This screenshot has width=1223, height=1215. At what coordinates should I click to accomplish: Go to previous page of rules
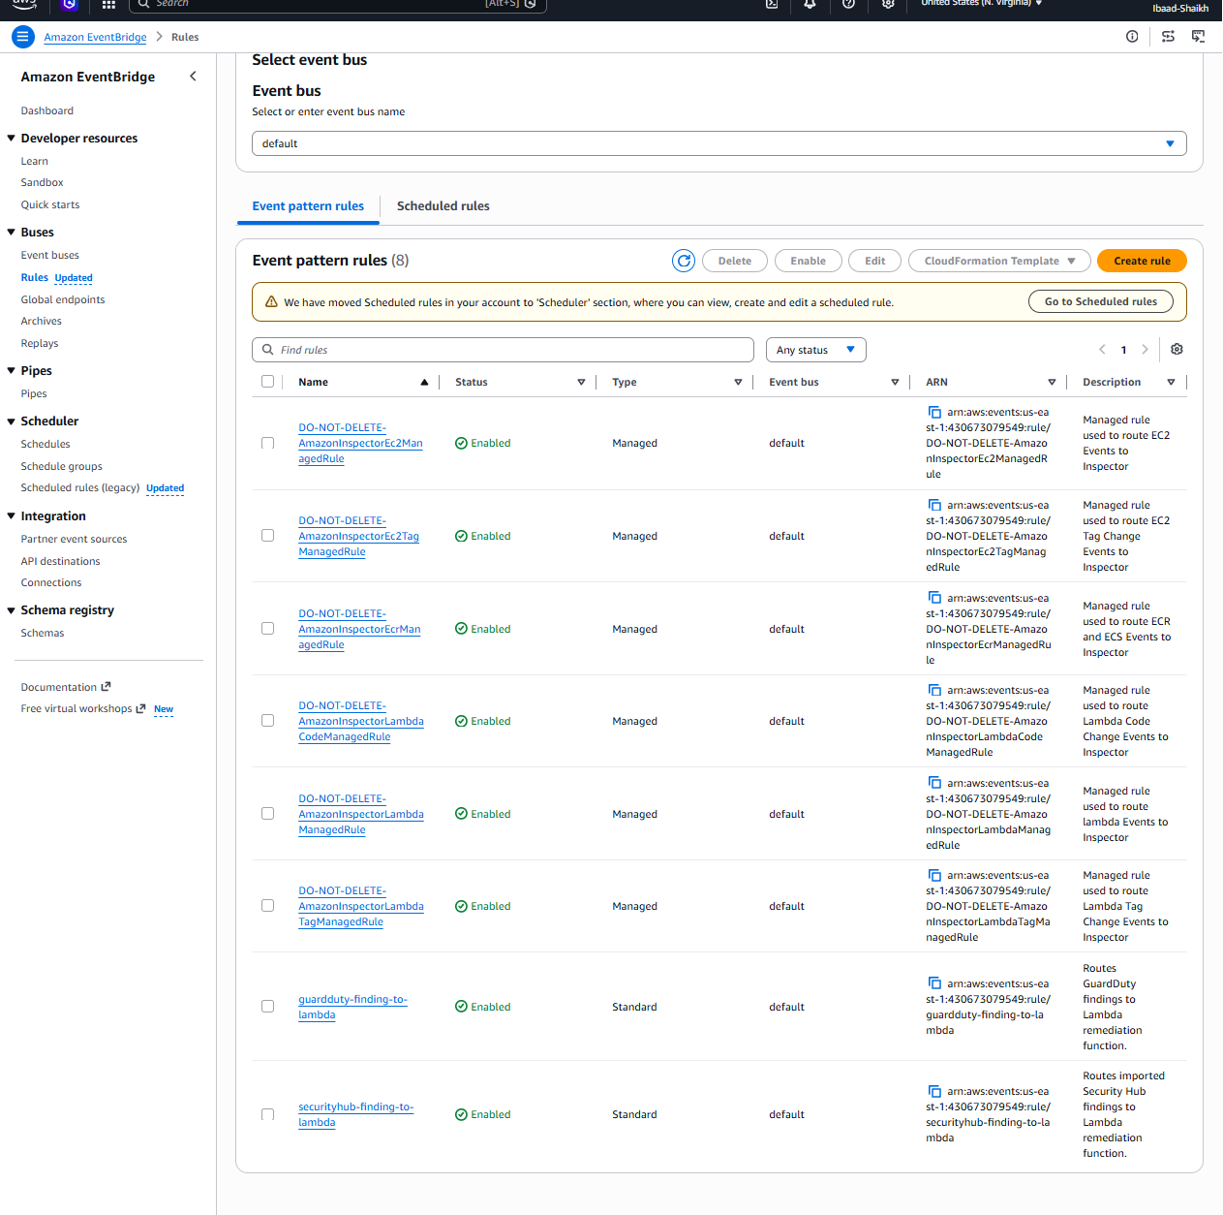(1102, 350)
